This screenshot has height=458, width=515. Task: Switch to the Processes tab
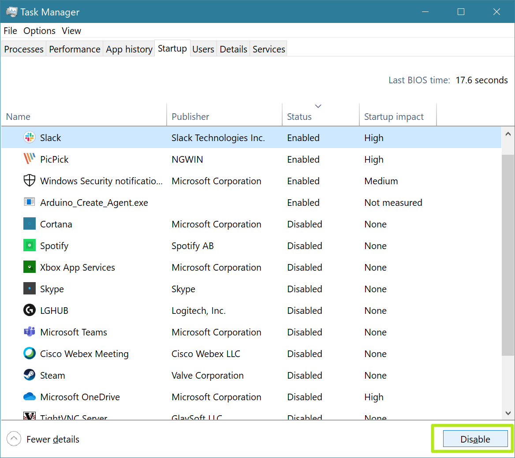[x=23, y=49]
